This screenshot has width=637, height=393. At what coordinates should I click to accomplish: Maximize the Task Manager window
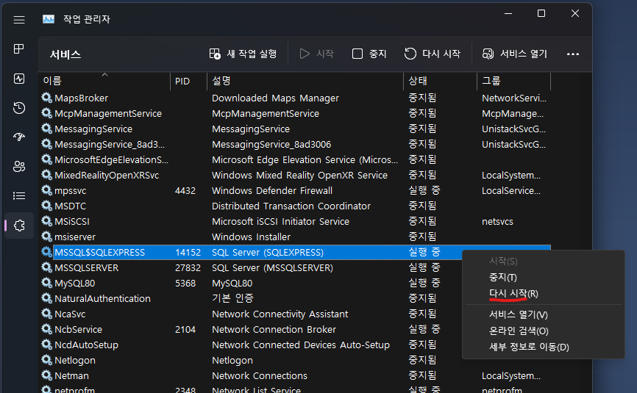pyautogui.click(x=541, y=13)
